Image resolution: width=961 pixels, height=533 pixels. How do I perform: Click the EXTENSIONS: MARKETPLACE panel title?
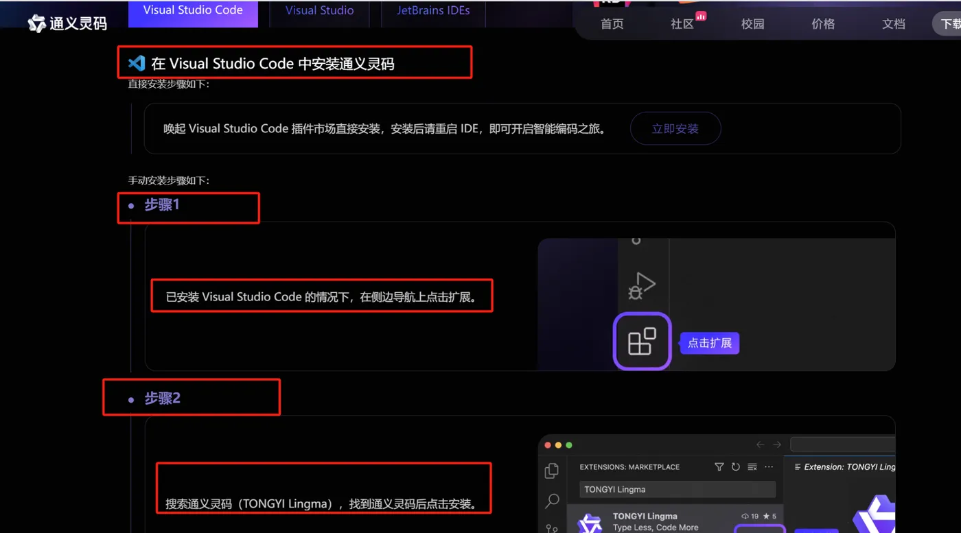pyautogui.click(x=629, y=467)
